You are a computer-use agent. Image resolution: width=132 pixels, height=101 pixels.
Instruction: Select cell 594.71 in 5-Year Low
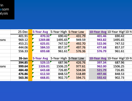[77, 78]
